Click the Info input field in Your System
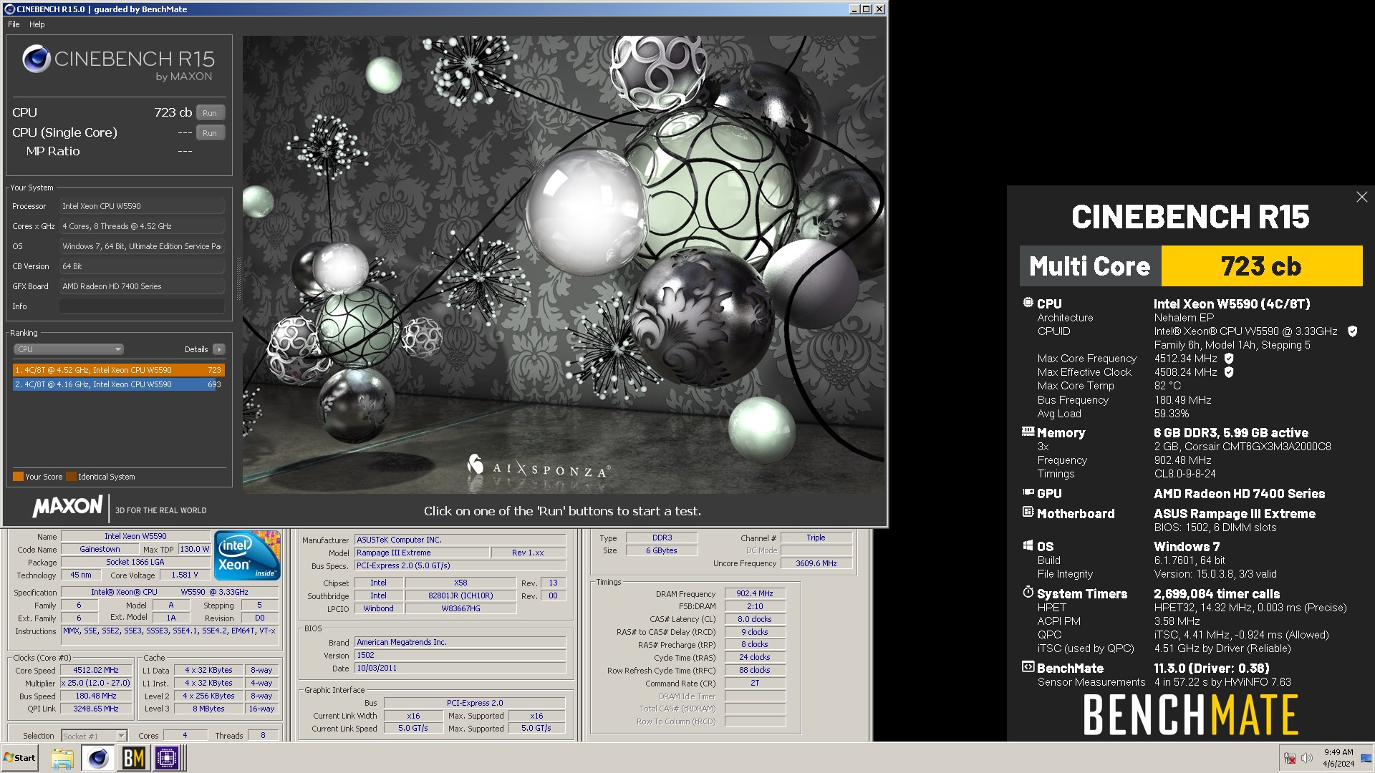The height and width of the screenshot is (773, 1375). tap(142, 306)
